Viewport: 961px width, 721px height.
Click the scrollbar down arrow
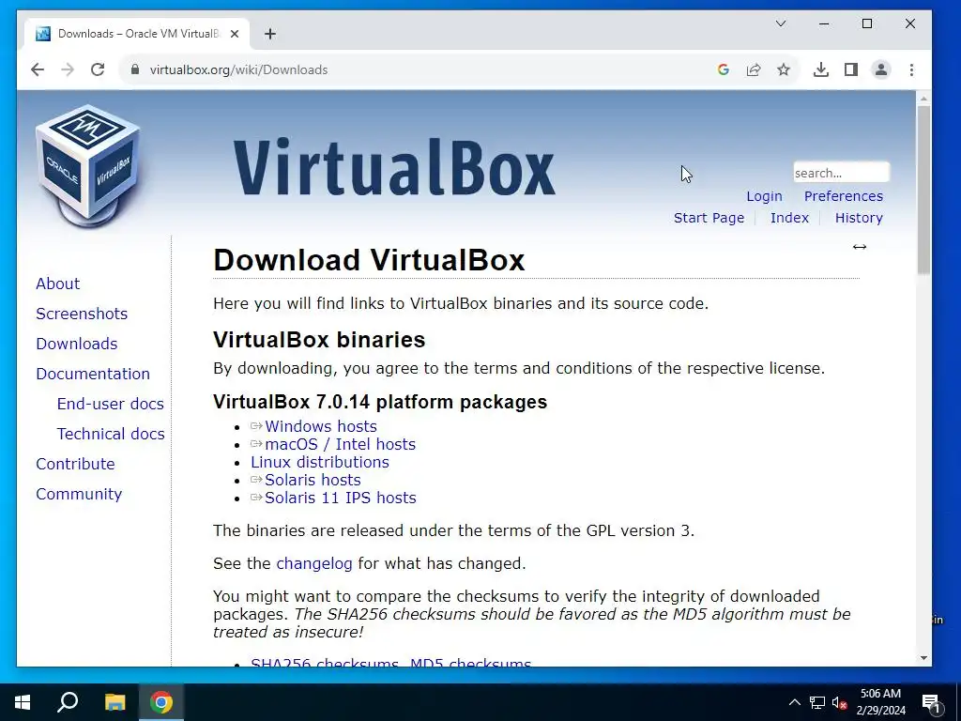(923, 658)
